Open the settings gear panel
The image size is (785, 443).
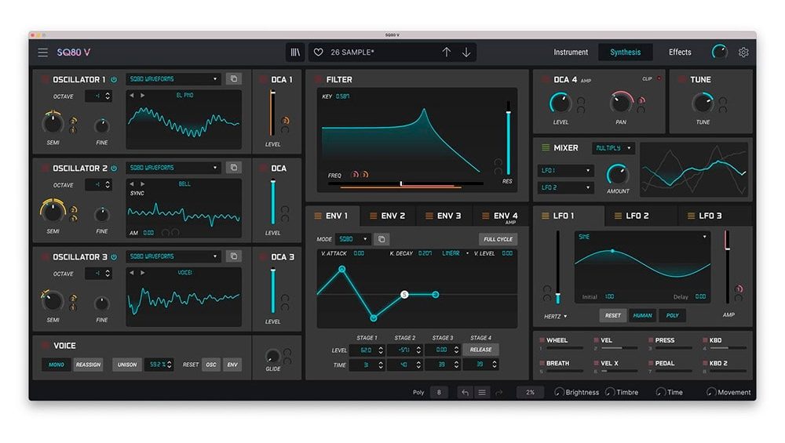coord(743,52)
